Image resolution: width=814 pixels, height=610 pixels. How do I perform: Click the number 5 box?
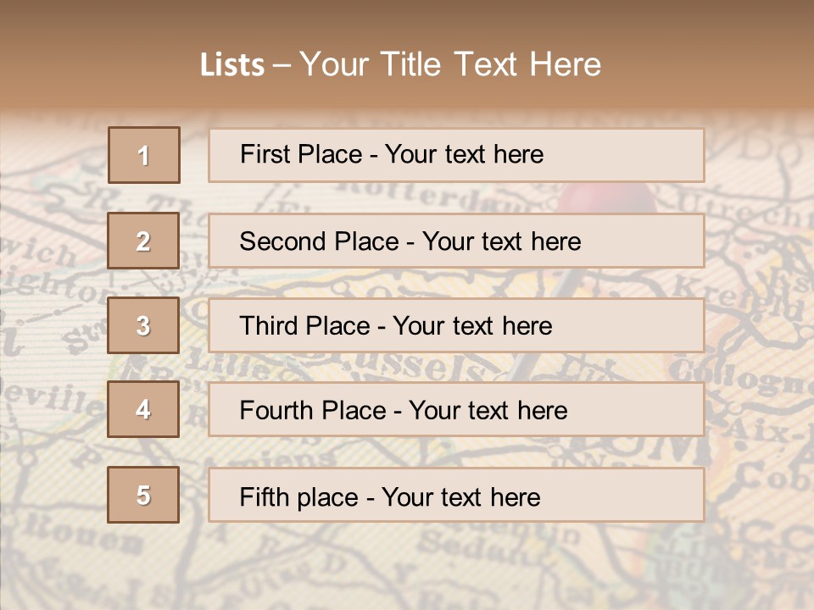click(143, 495)
